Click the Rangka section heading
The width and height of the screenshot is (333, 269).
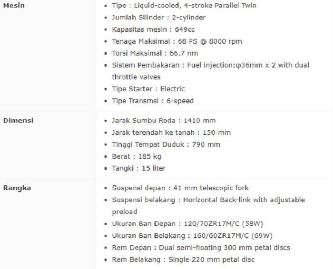pyautogui.click(x=17, y=188)
